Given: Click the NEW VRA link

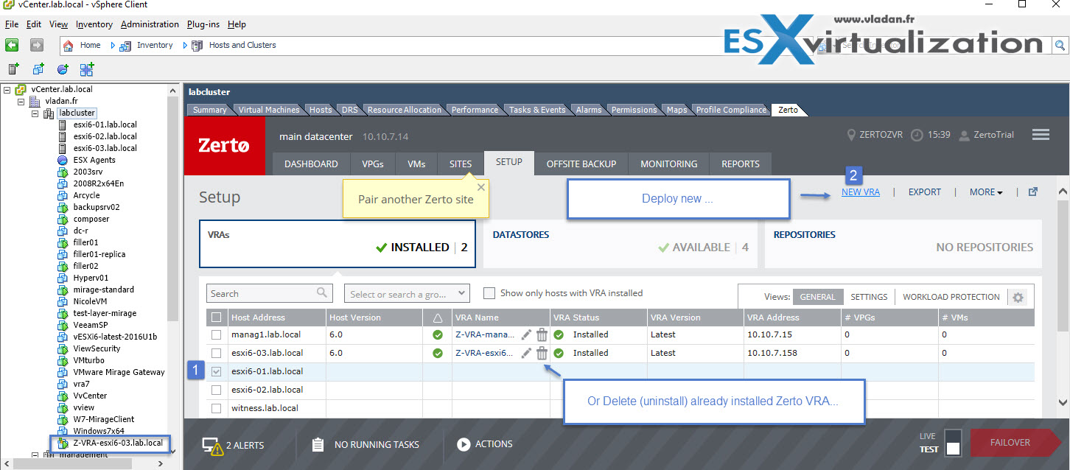Looking at the screenshot, I should click(x=861, y=192).
